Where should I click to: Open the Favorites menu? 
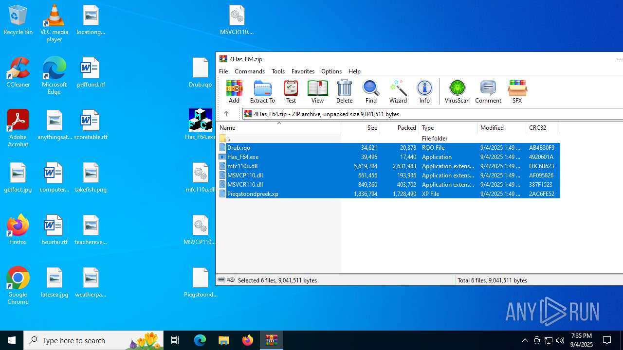[x=303, y=71]
